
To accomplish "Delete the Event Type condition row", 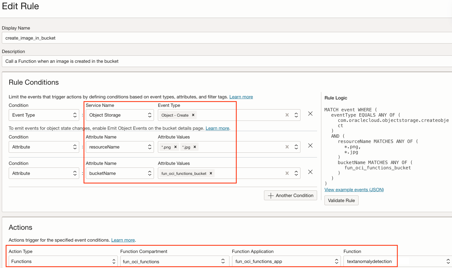I will tap(310, 114).
